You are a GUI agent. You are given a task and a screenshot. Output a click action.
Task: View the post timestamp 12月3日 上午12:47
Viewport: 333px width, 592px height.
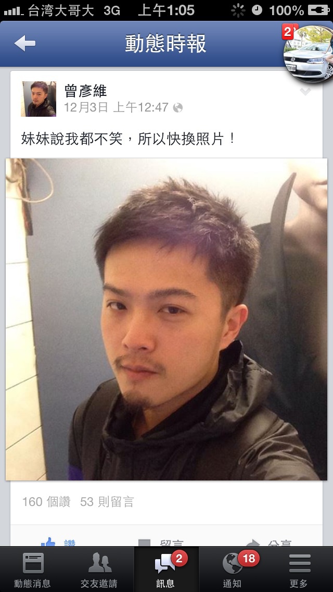tap(116, 107)
